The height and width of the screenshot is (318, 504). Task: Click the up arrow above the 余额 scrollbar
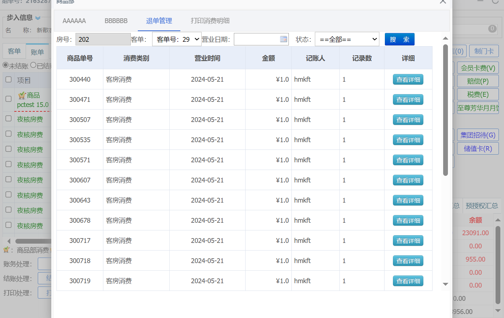(x=498, y=220)
